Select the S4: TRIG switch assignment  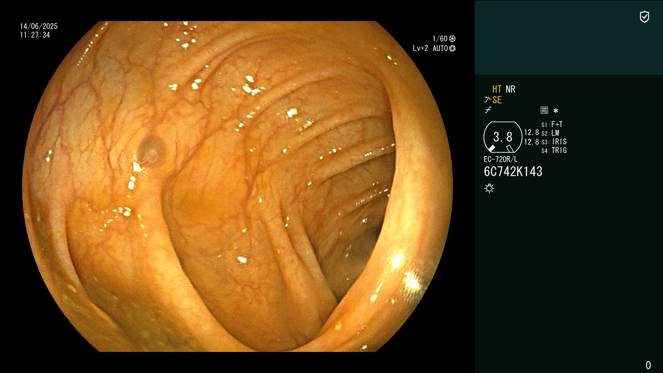[554, 150]
